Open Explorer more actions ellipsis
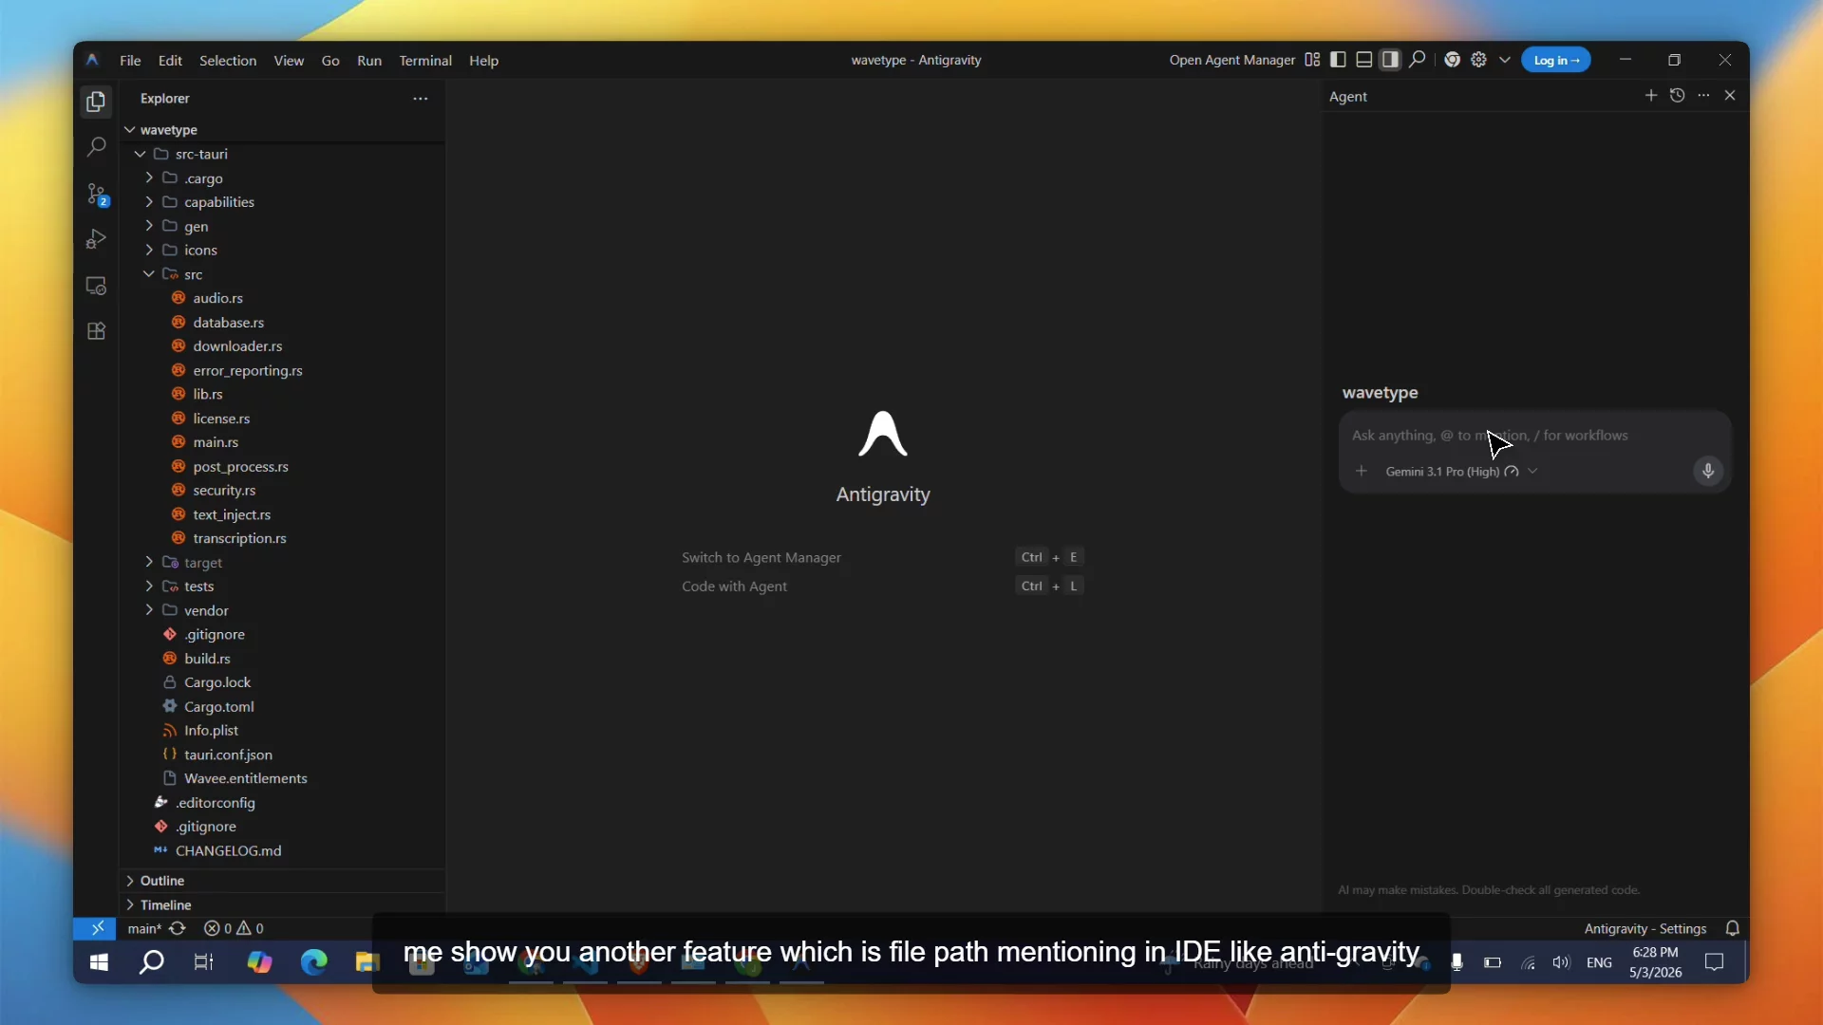1823x1025 pixels. [x=421, y=99]
